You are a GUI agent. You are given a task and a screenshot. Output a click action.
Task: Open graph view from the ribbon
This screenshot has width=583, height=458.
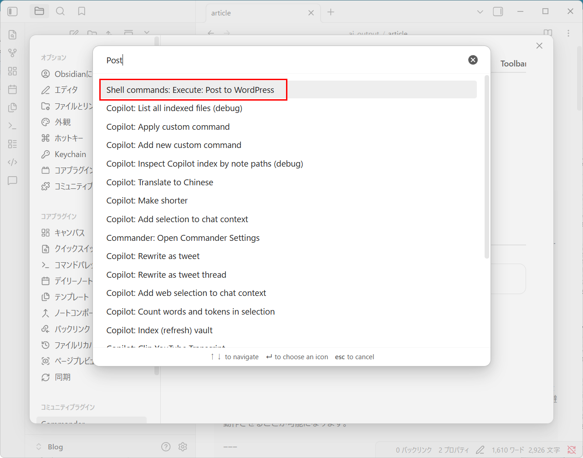pyautogui.click(x=13, y=53)
